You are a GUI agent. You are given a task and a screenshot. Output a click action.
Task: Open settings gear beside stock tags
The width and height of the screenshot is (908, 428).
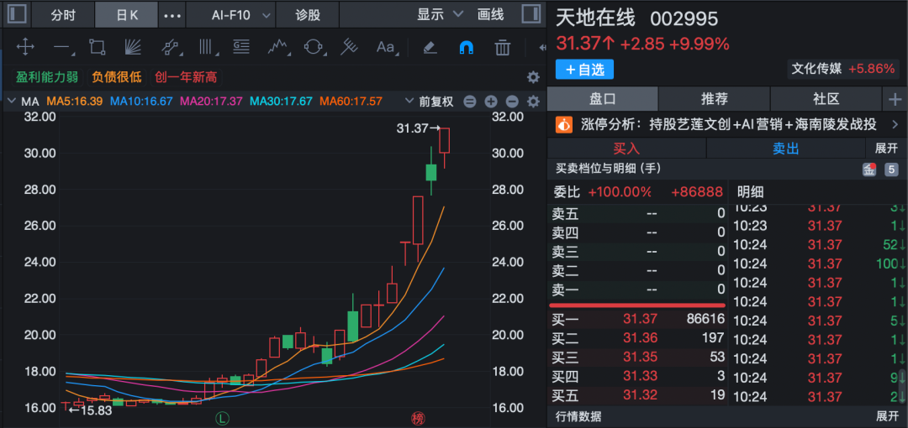(532, 77)
